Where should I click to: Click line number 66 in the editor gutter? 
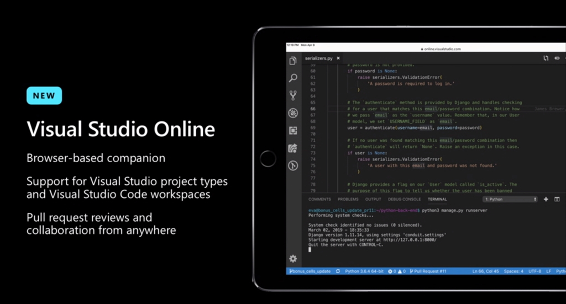tap(313, 109)
